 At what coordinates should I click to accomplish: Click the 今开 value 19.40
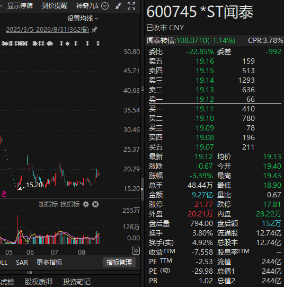(x=272, y=167)
